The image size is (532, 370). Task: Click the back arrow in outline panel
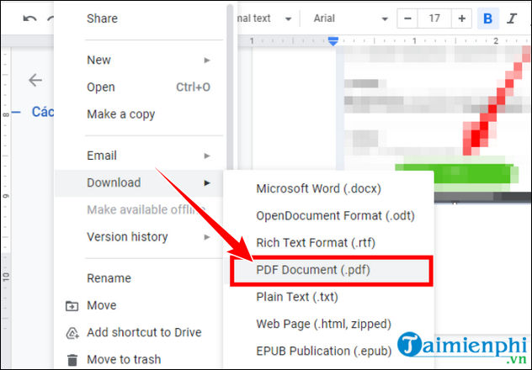[35, 80]
